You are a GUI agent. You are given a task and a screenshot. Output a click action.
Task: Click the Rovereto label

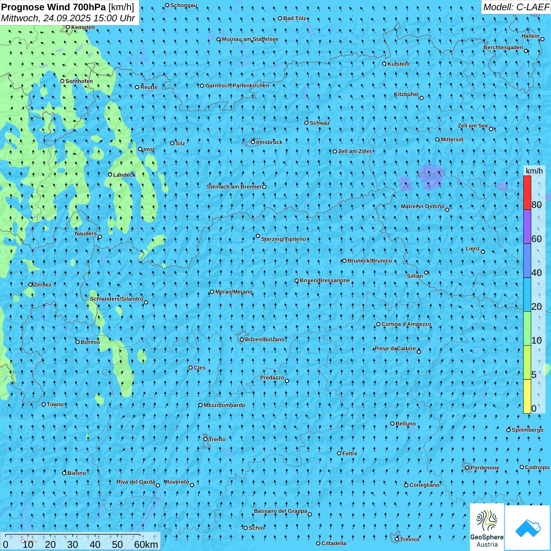tap(177, 482)
